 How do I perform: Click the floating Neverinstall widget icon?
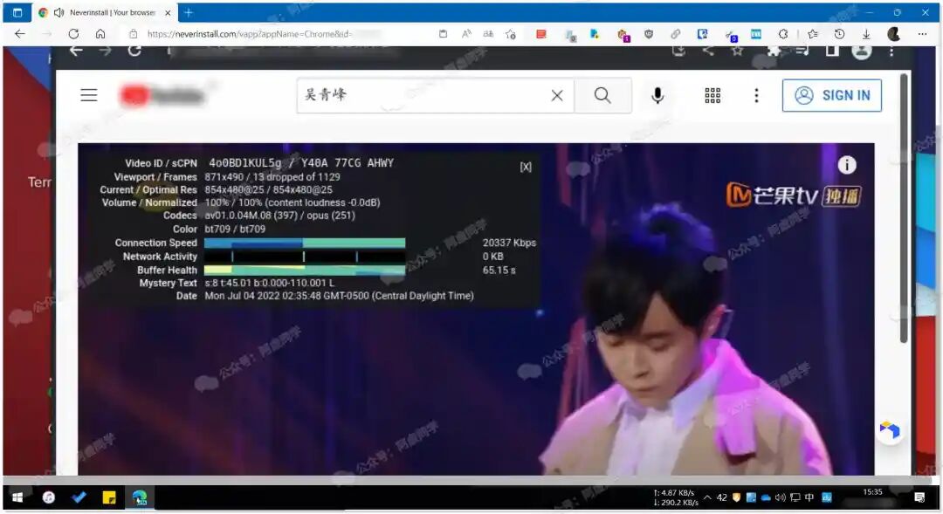coord(890,430)
